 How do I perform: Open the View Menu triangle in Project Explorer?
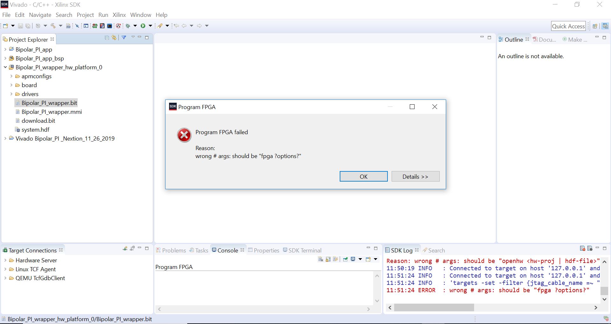coord(133,37)
